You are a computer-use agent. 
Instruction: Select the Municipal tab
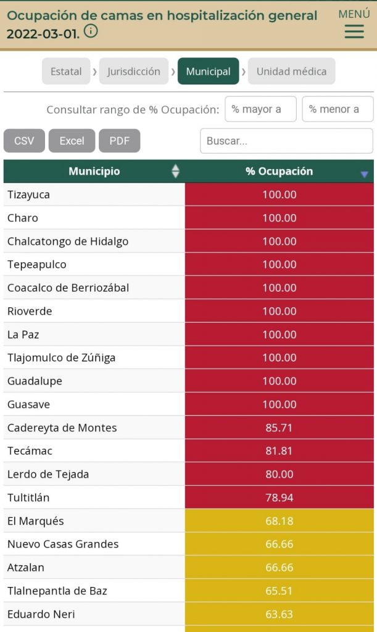pos(208,72)
